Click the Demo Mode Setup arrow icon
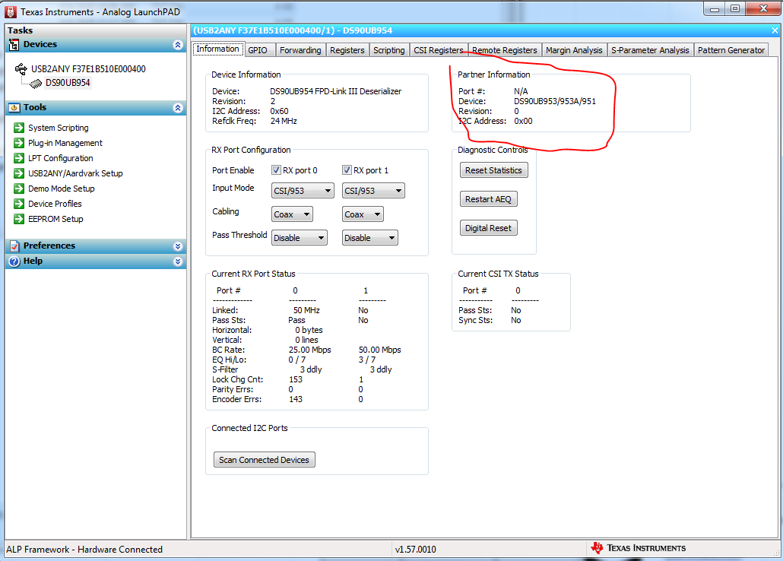This screenshot has width=783, height=561. pos(19,189)
